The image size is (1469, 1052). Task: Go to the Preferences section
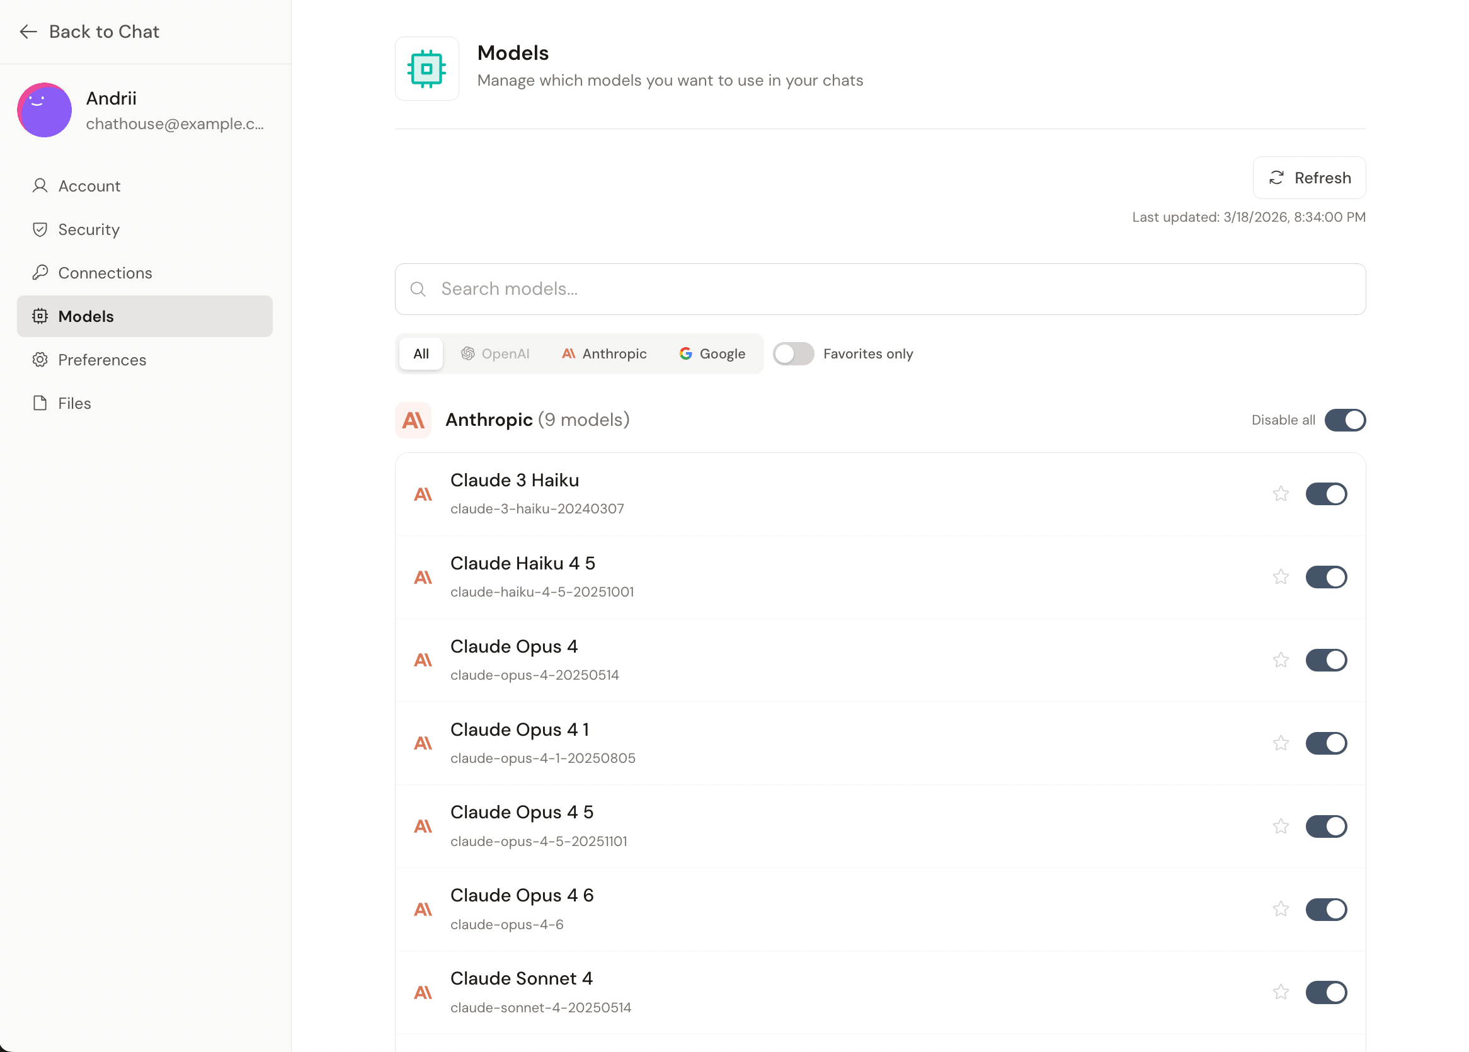tap(102, 360)
